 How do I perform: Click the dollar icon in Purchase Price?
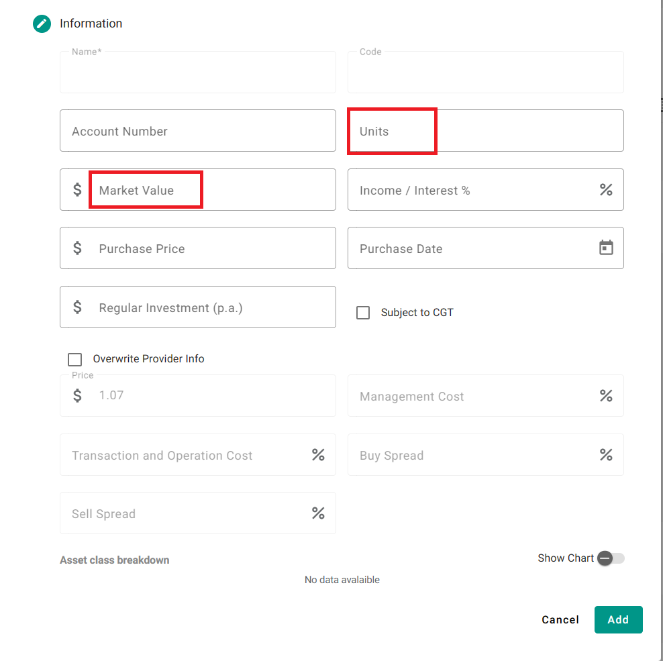77,248
